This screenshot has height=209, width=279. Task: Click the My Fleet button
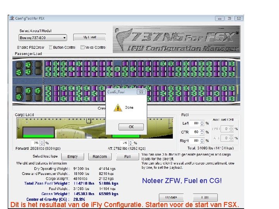(90, 37)
